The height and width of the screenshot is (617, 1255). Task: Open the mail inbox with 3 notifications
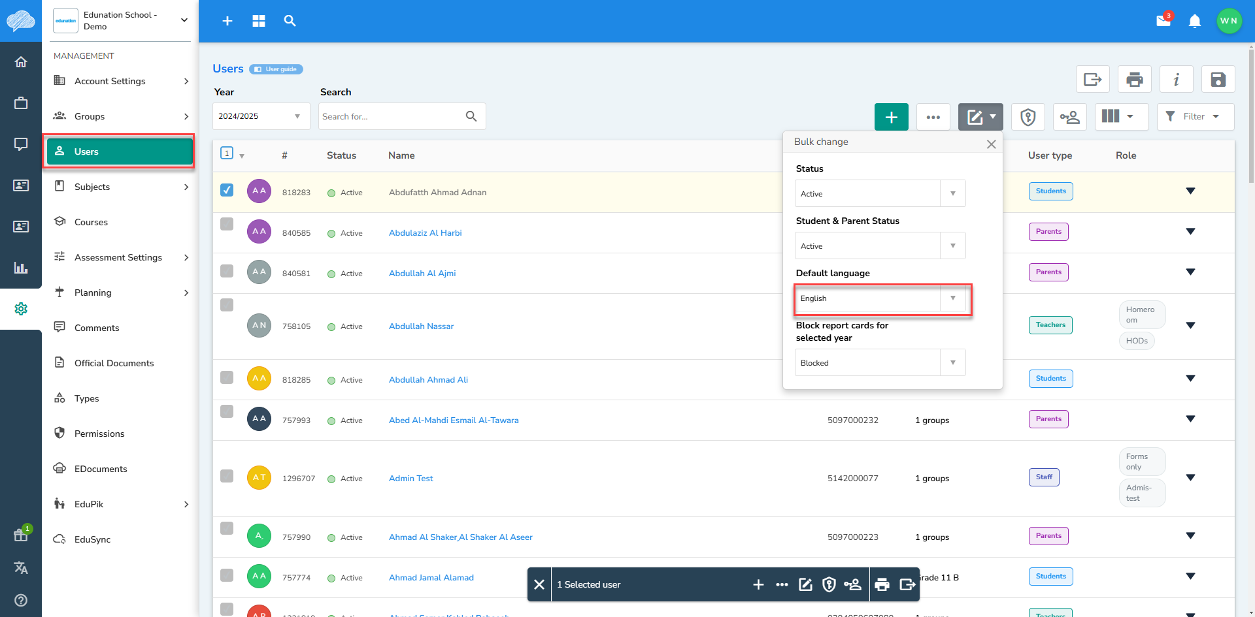click(1164, 20)
